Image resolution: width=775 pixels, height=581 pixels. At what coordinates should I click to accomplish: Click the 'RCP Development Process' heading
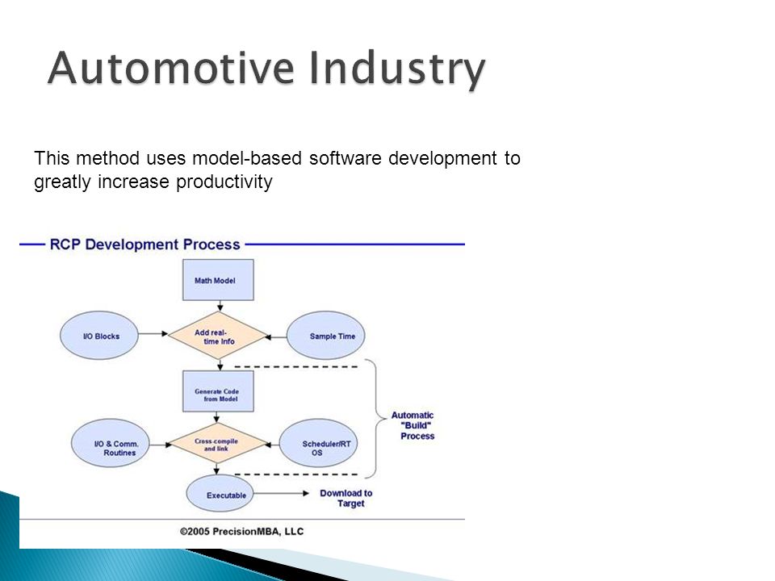(145, 244)
